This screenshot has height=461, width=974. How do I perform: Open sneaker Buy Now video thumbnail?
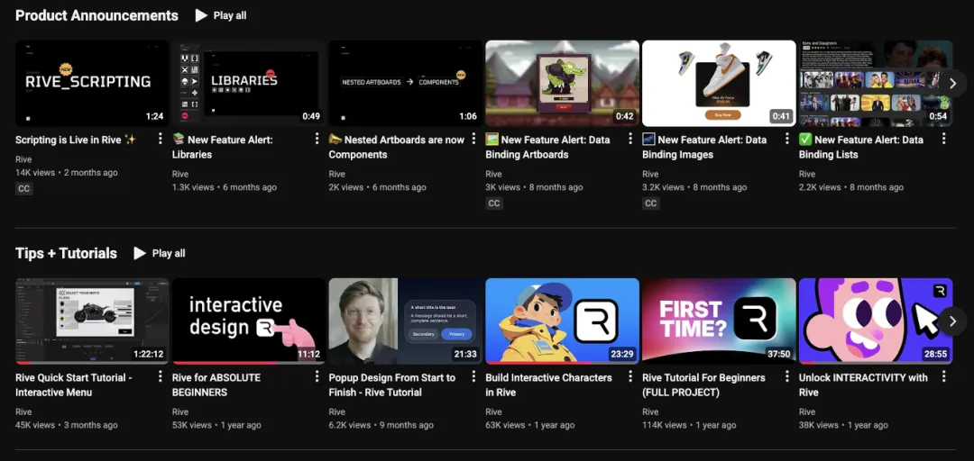[719, 83]
